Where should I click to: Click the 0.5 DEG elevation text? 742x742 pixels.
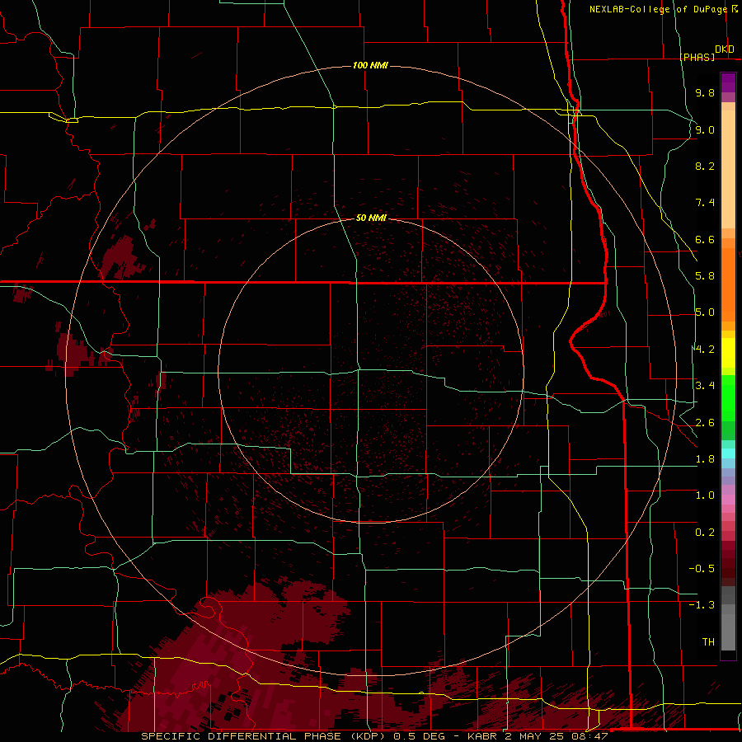click(x=420, y=736)
